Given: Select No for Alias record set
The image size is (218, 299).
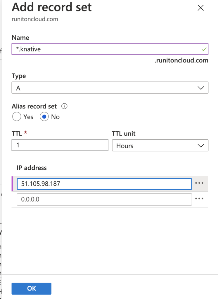Looking at the screenshot, I should click(x=44, y=117).
